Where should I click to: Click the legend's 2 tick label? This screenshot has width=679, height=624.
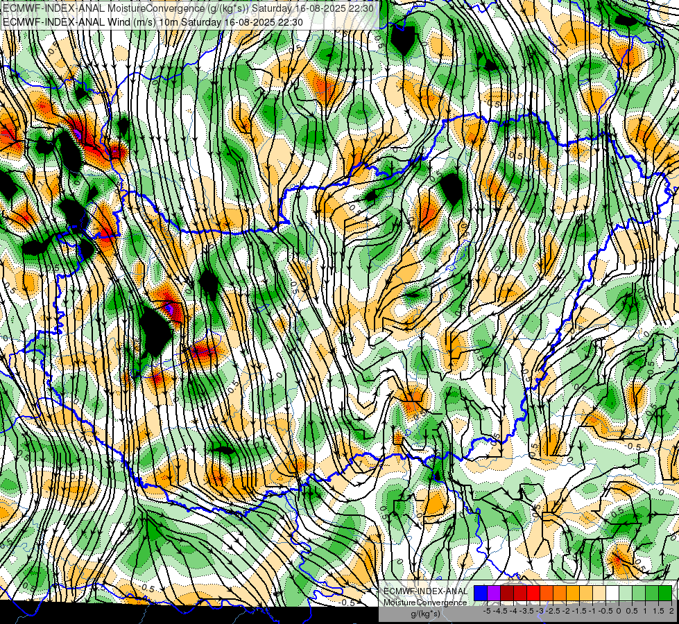(x=671, y=611)
